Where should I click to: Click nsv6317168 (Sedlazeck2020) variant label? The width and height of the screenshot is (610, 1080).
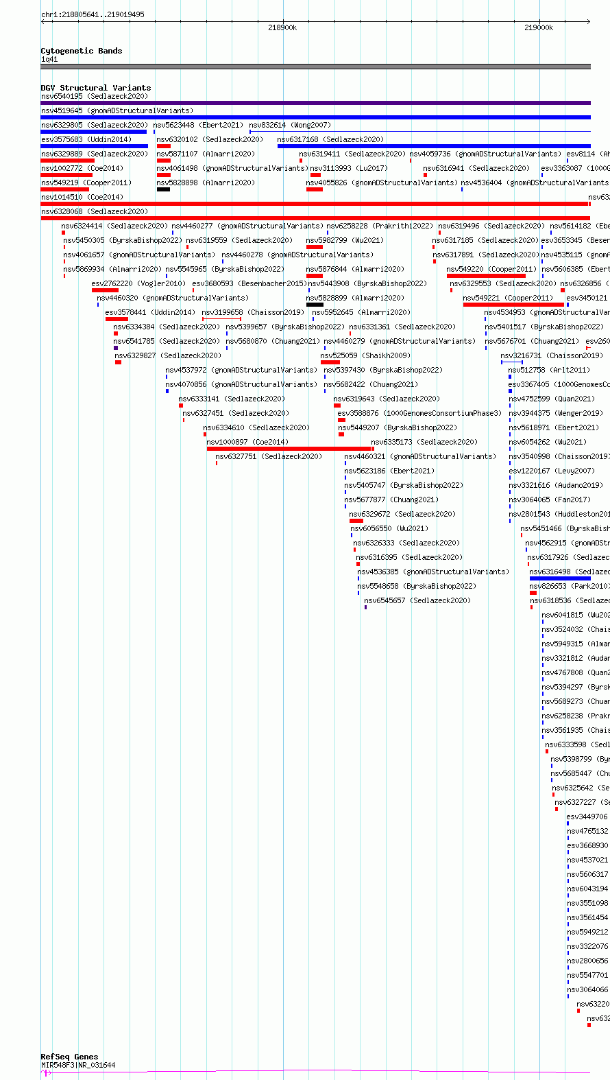click(x=330, y=139)
